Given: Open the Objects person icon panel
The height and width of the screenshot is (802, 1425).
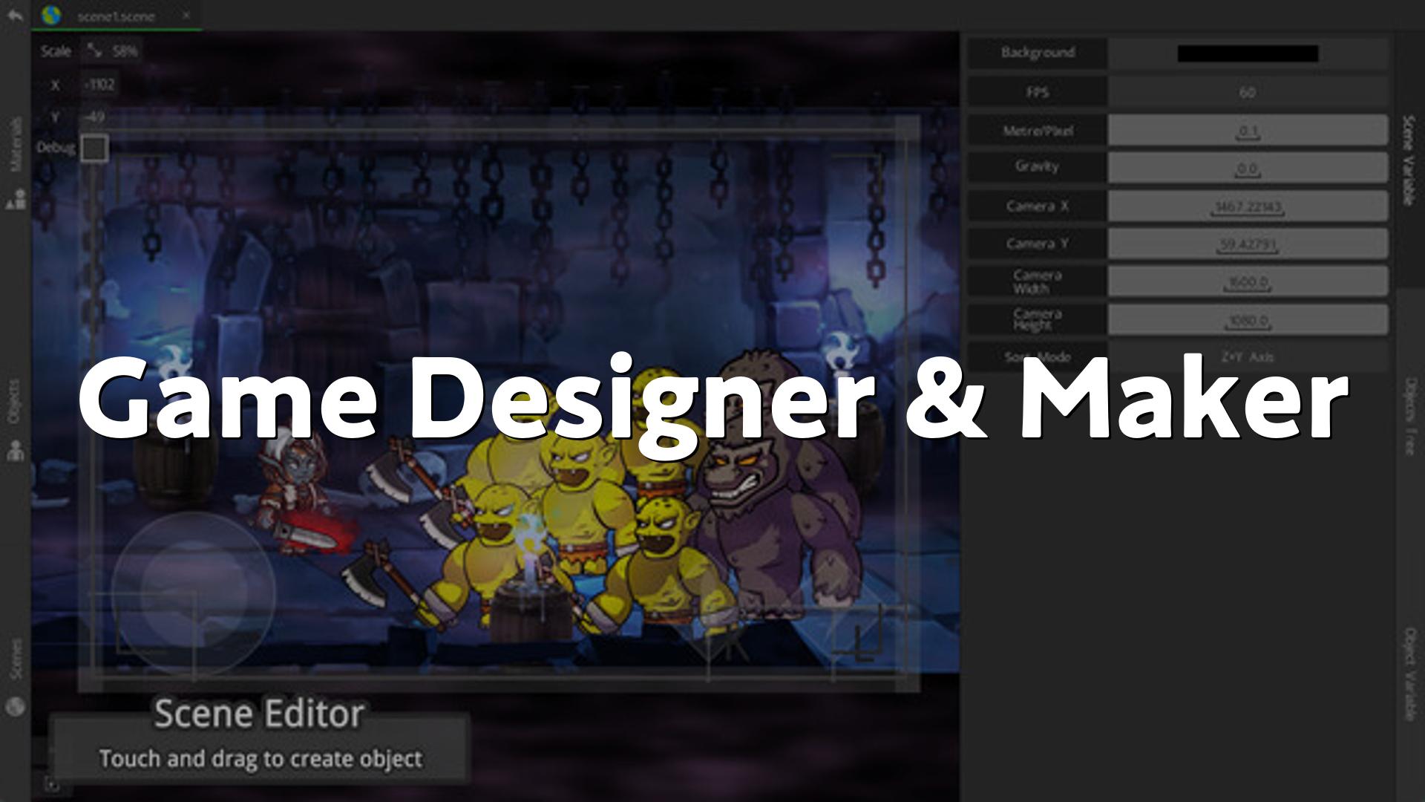Looking at the screenshot, I should click(x=16, y=450).
